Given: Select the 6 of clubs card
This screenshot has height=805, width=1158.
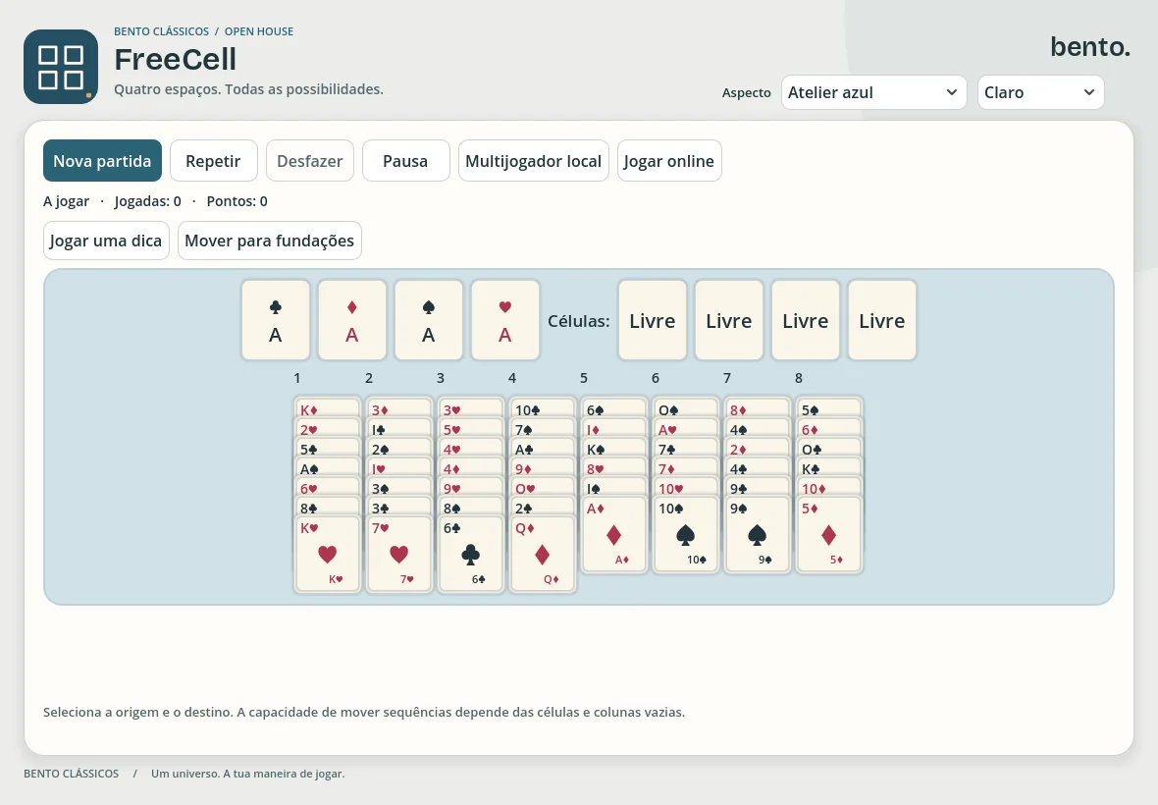Looking at the screenshot, I should [471, 553].
